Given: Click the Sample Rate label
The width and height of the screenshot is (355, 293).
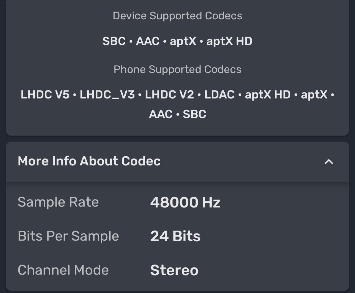Looking at the screenshot, I should coord(58,202).
